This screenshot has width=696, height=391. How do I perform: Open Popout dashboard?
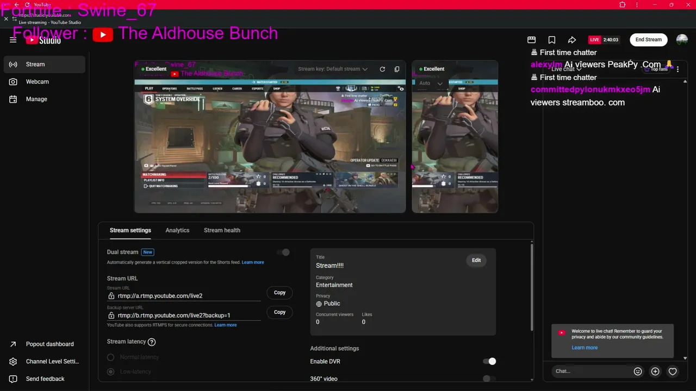[x=45, y=344]
